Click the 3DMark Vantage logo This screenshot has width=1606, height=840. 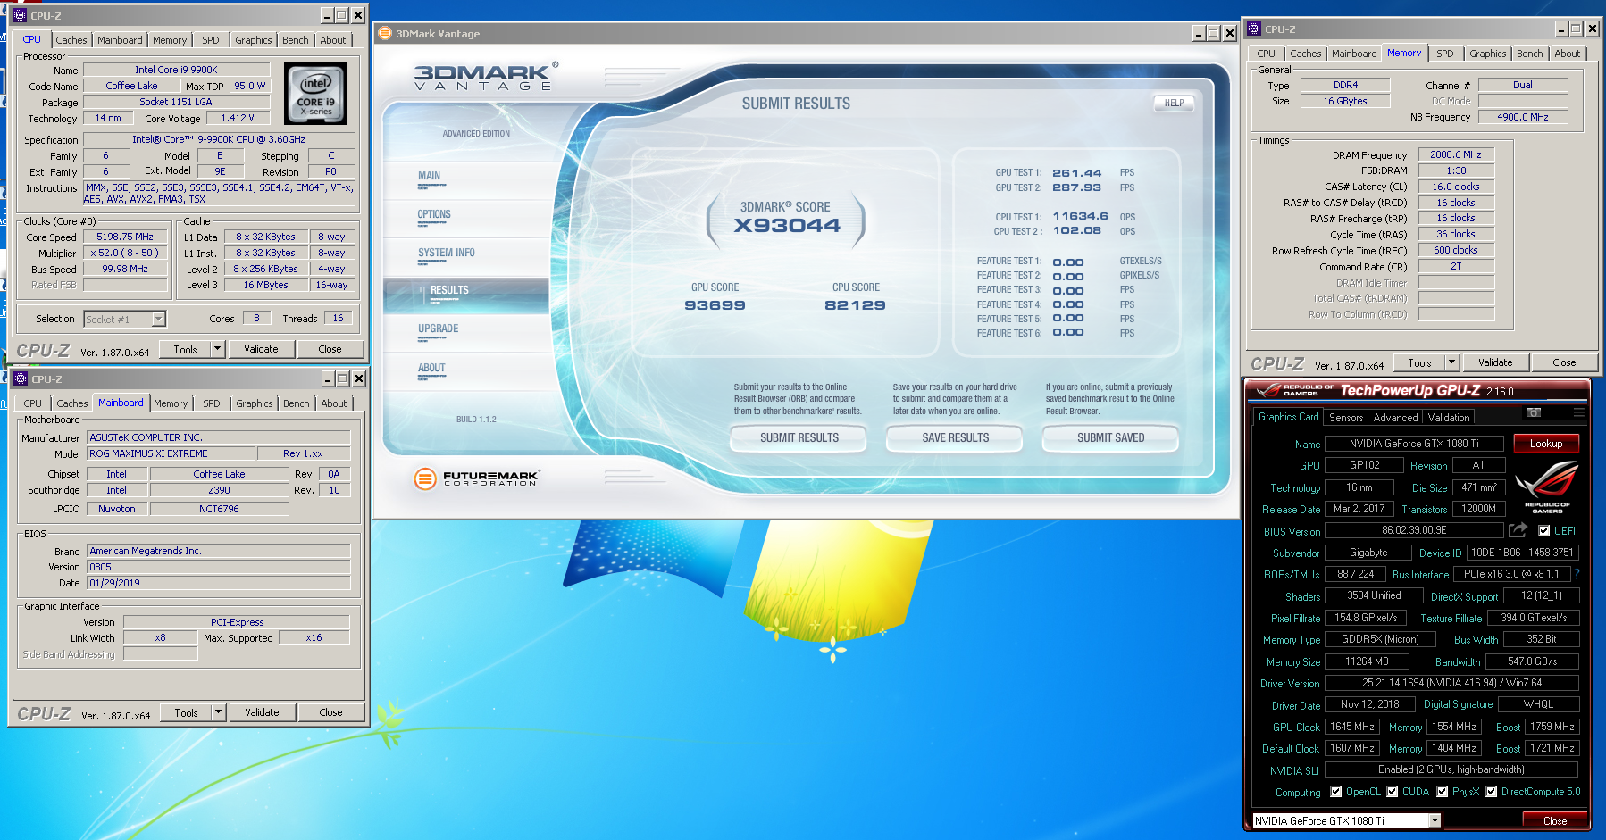pos(486,77)
